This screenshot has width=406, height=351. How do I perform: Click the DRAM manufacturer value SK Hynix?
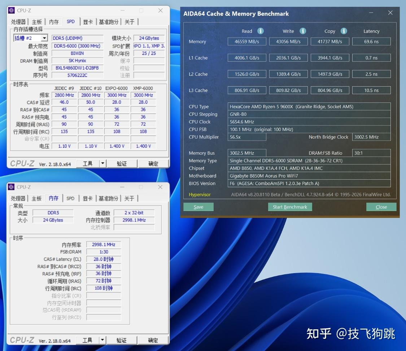[77, 61]
